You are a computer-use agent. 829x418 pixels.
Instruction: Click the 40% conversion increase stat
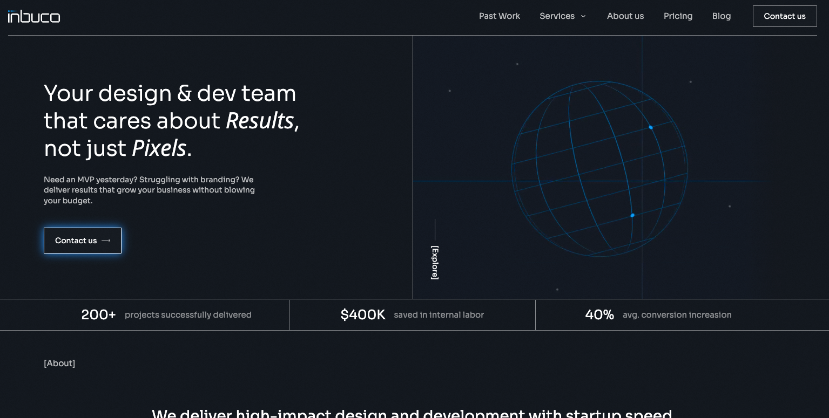tap(658, 314)
